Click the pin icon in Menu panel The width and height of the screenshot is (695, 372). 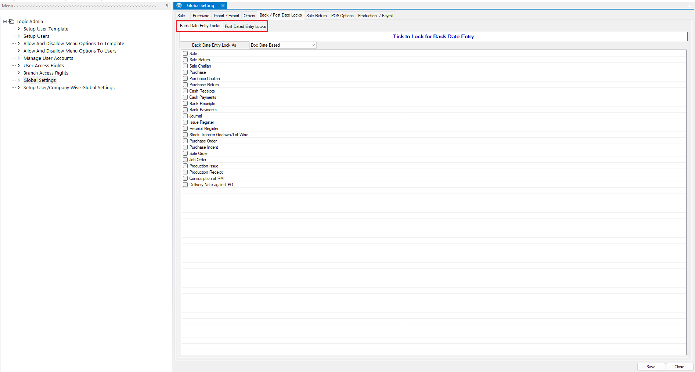[167, 6]
